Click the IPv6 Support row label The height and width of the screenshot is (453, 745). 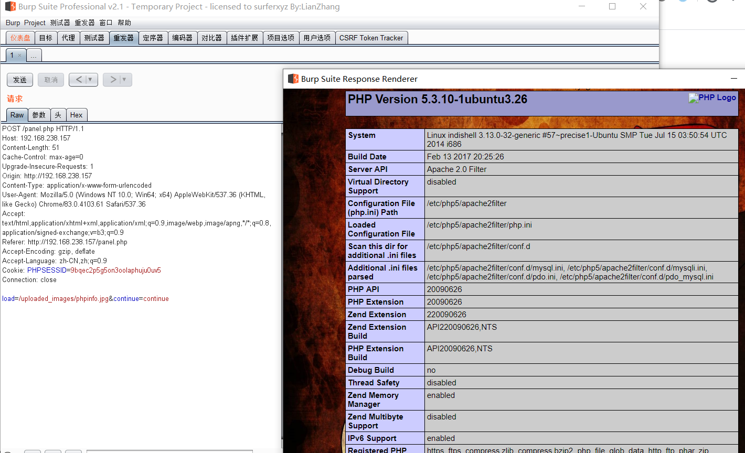(372, 438)
